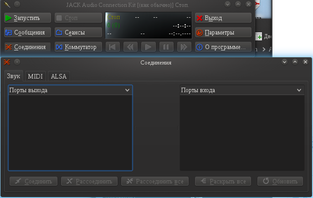Image resolution: width=313 pixels, height=198 pixels.
Task: Maximize the Соединения window
Action: (x=295, y=62)
